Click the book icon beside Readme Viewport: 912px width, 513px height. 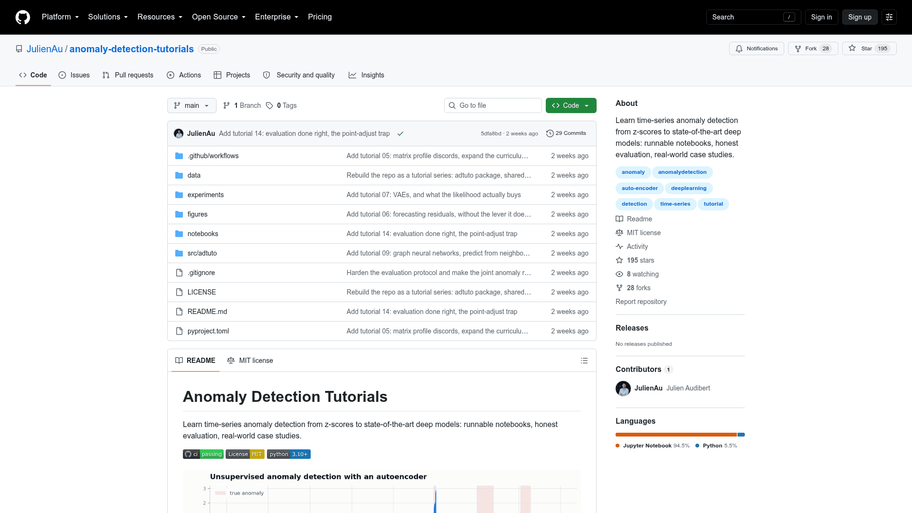(619, 219)
